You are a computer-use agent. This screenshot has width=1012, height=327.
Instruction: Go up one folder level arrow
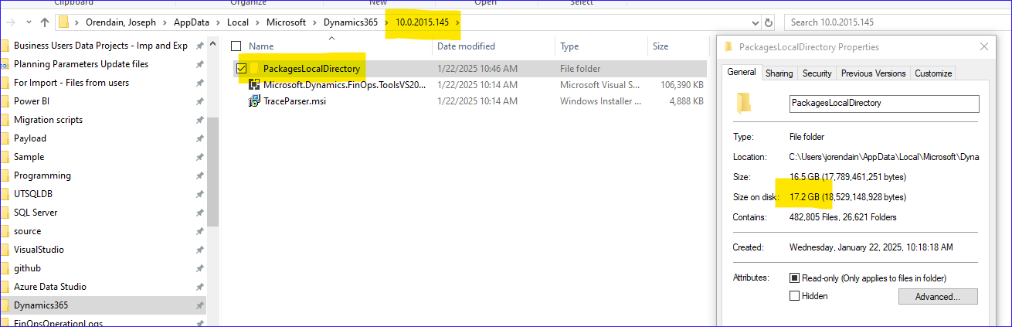[x=45, y=22]
